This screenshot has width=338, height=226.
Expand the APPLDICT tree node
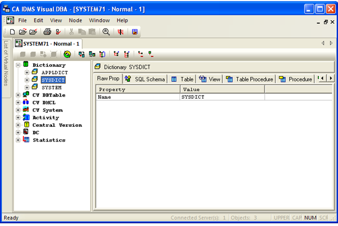click(27, 73)
